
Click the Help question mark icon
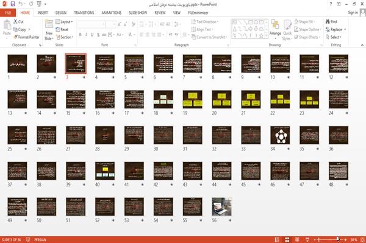pos(331,4)
